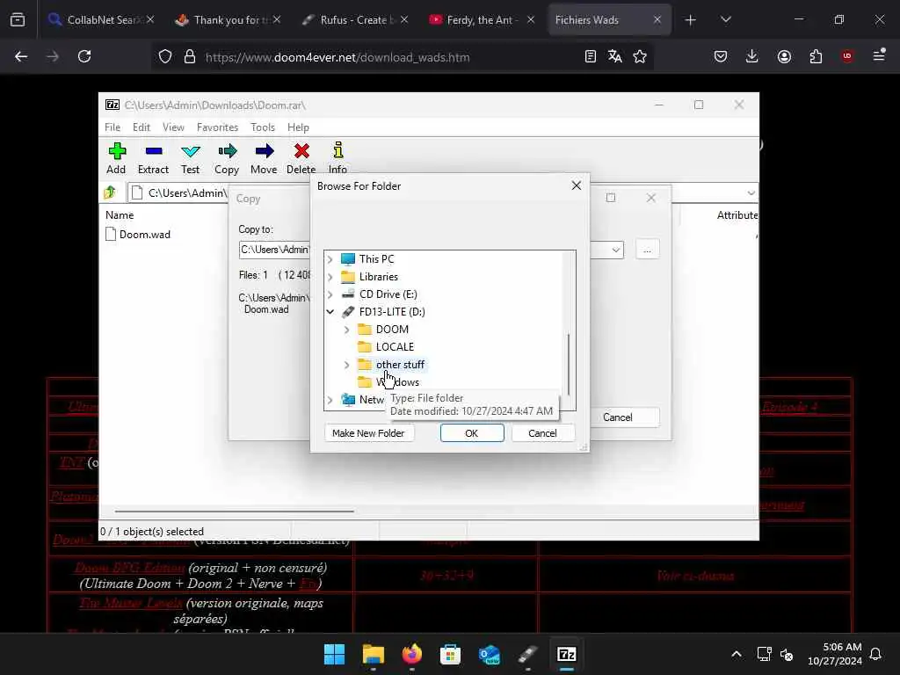Open the Tools menu in 7-Zip
The width and height of the screenshot is (900, 675).
click(262, 127)
